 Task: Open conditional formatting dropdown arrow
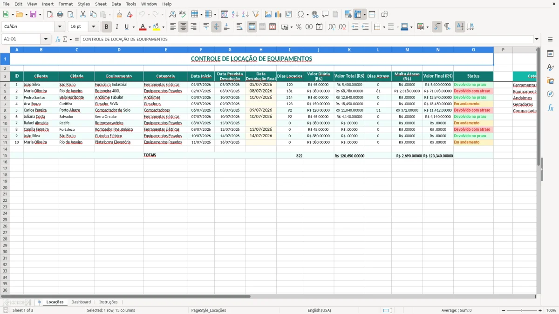(x=427, y=27)
